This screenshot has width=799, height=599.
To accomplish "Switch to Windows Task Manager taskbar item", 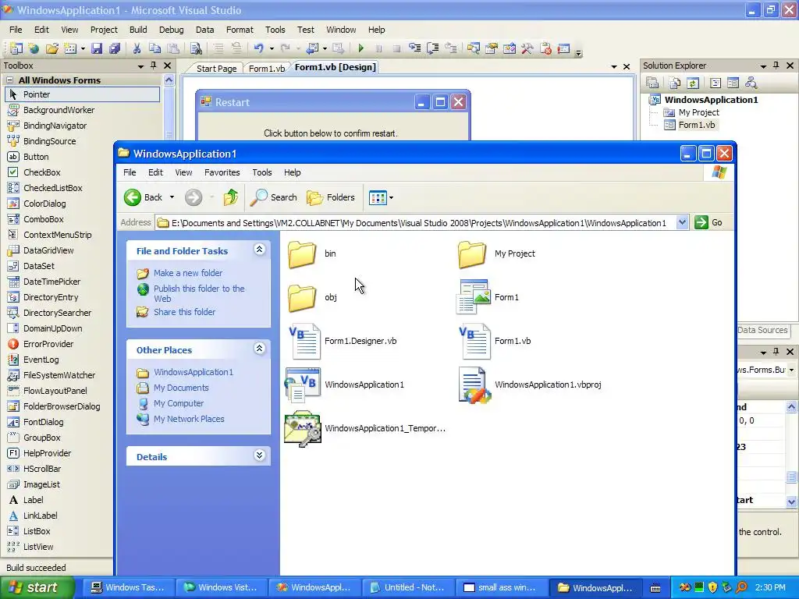I will tap(130, 587).
